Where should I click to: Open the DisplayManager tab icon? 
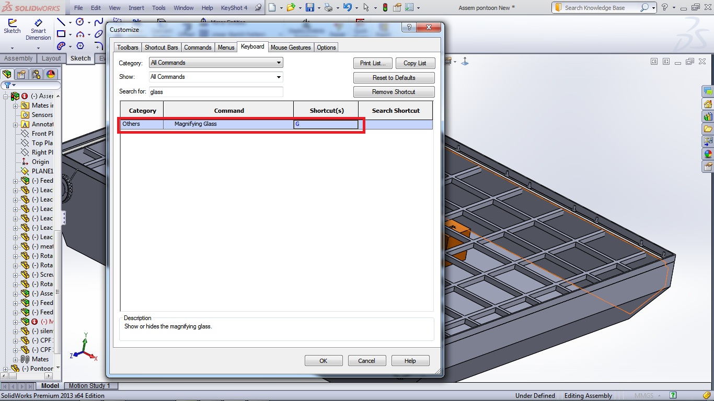pos(50,74)
